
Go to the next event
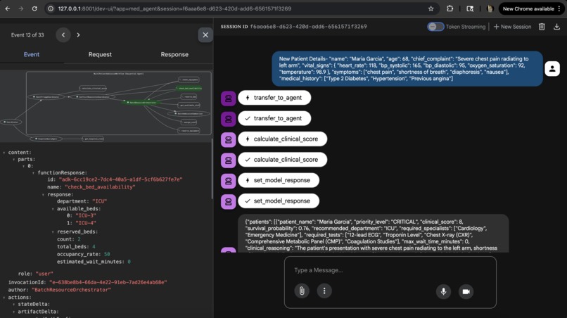tap(78, 35)
